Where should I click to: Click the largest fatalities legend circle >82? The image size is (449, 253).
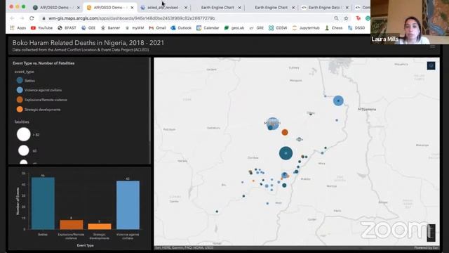[23, 134]
